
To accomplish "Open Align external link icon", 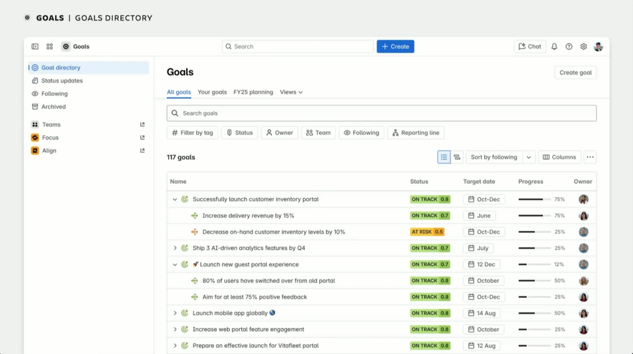I will coord(142,151).
